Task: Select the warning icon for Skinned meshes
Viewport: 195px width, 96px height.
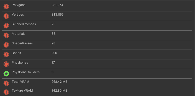Action: pyautogui.click(x=6, y=26)
